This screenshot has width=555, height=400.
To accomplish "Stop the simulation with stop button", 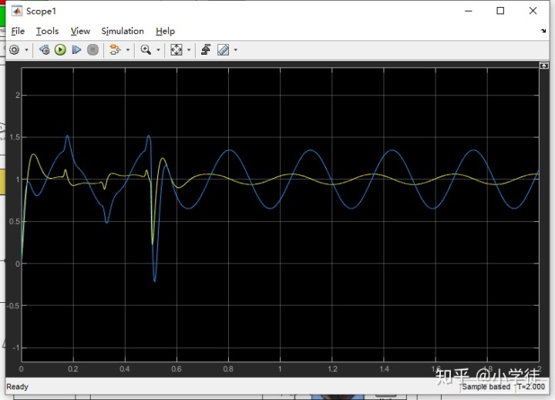I will pos(92,50).
